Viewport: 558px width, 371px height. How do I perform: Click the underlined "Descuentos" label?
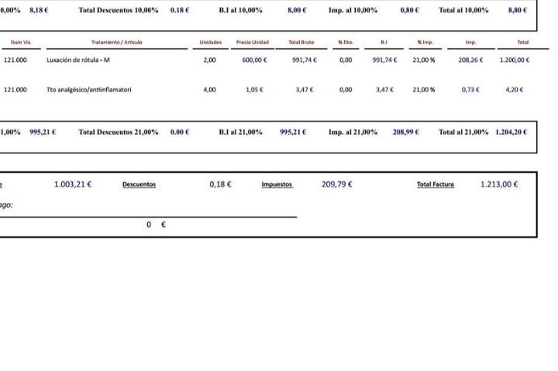[x=139, y=184]
